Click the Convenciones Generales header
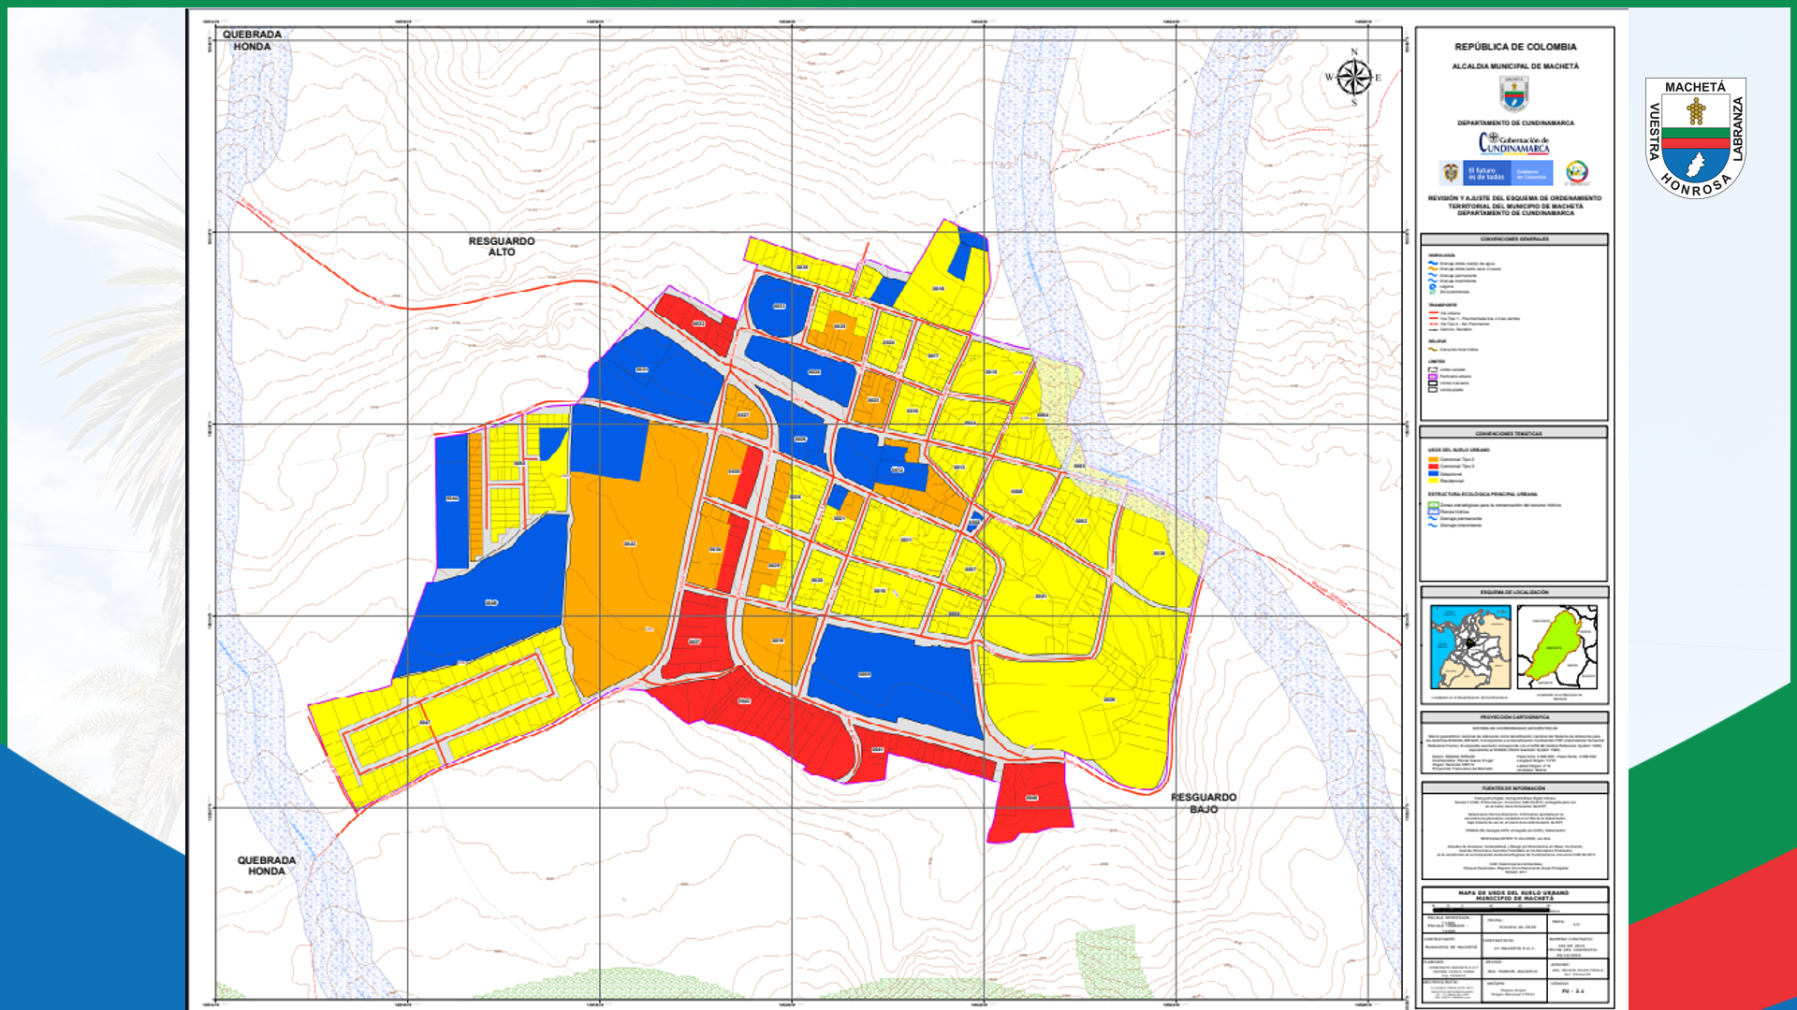This screenshot has height=1010, width=1797. pos(1513,239)
